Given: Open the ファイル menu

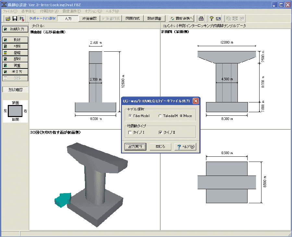Looking at the screenshot, I should click(x=10, y=11).
